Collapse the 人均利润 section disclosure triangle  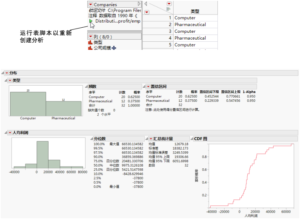pos(6,133)
